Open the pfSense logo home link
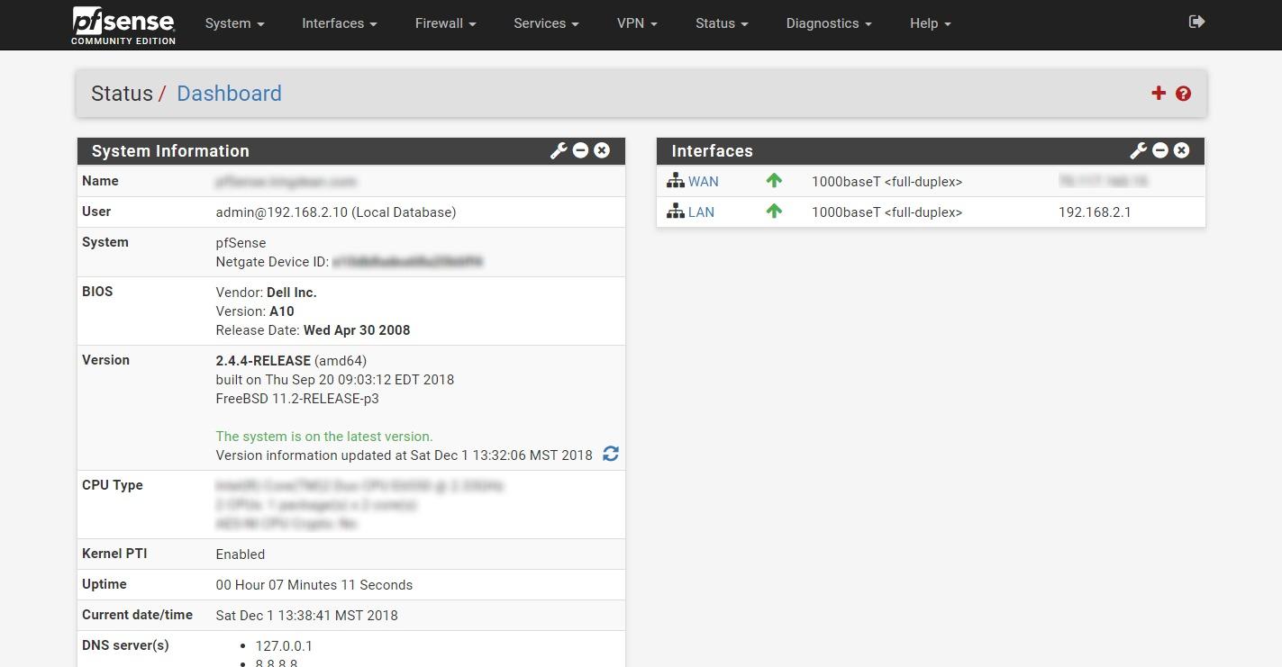Viewport: 1282px width, 667px height. (x=123, y=23)
